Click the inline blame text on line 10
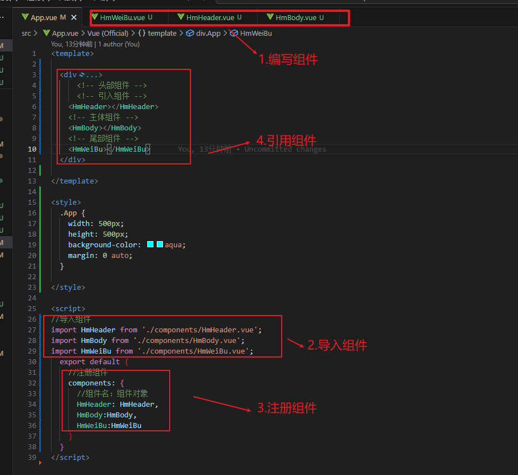Image resolution: width=518 pixels, height=475 pixels. click(x=252, y=149)
